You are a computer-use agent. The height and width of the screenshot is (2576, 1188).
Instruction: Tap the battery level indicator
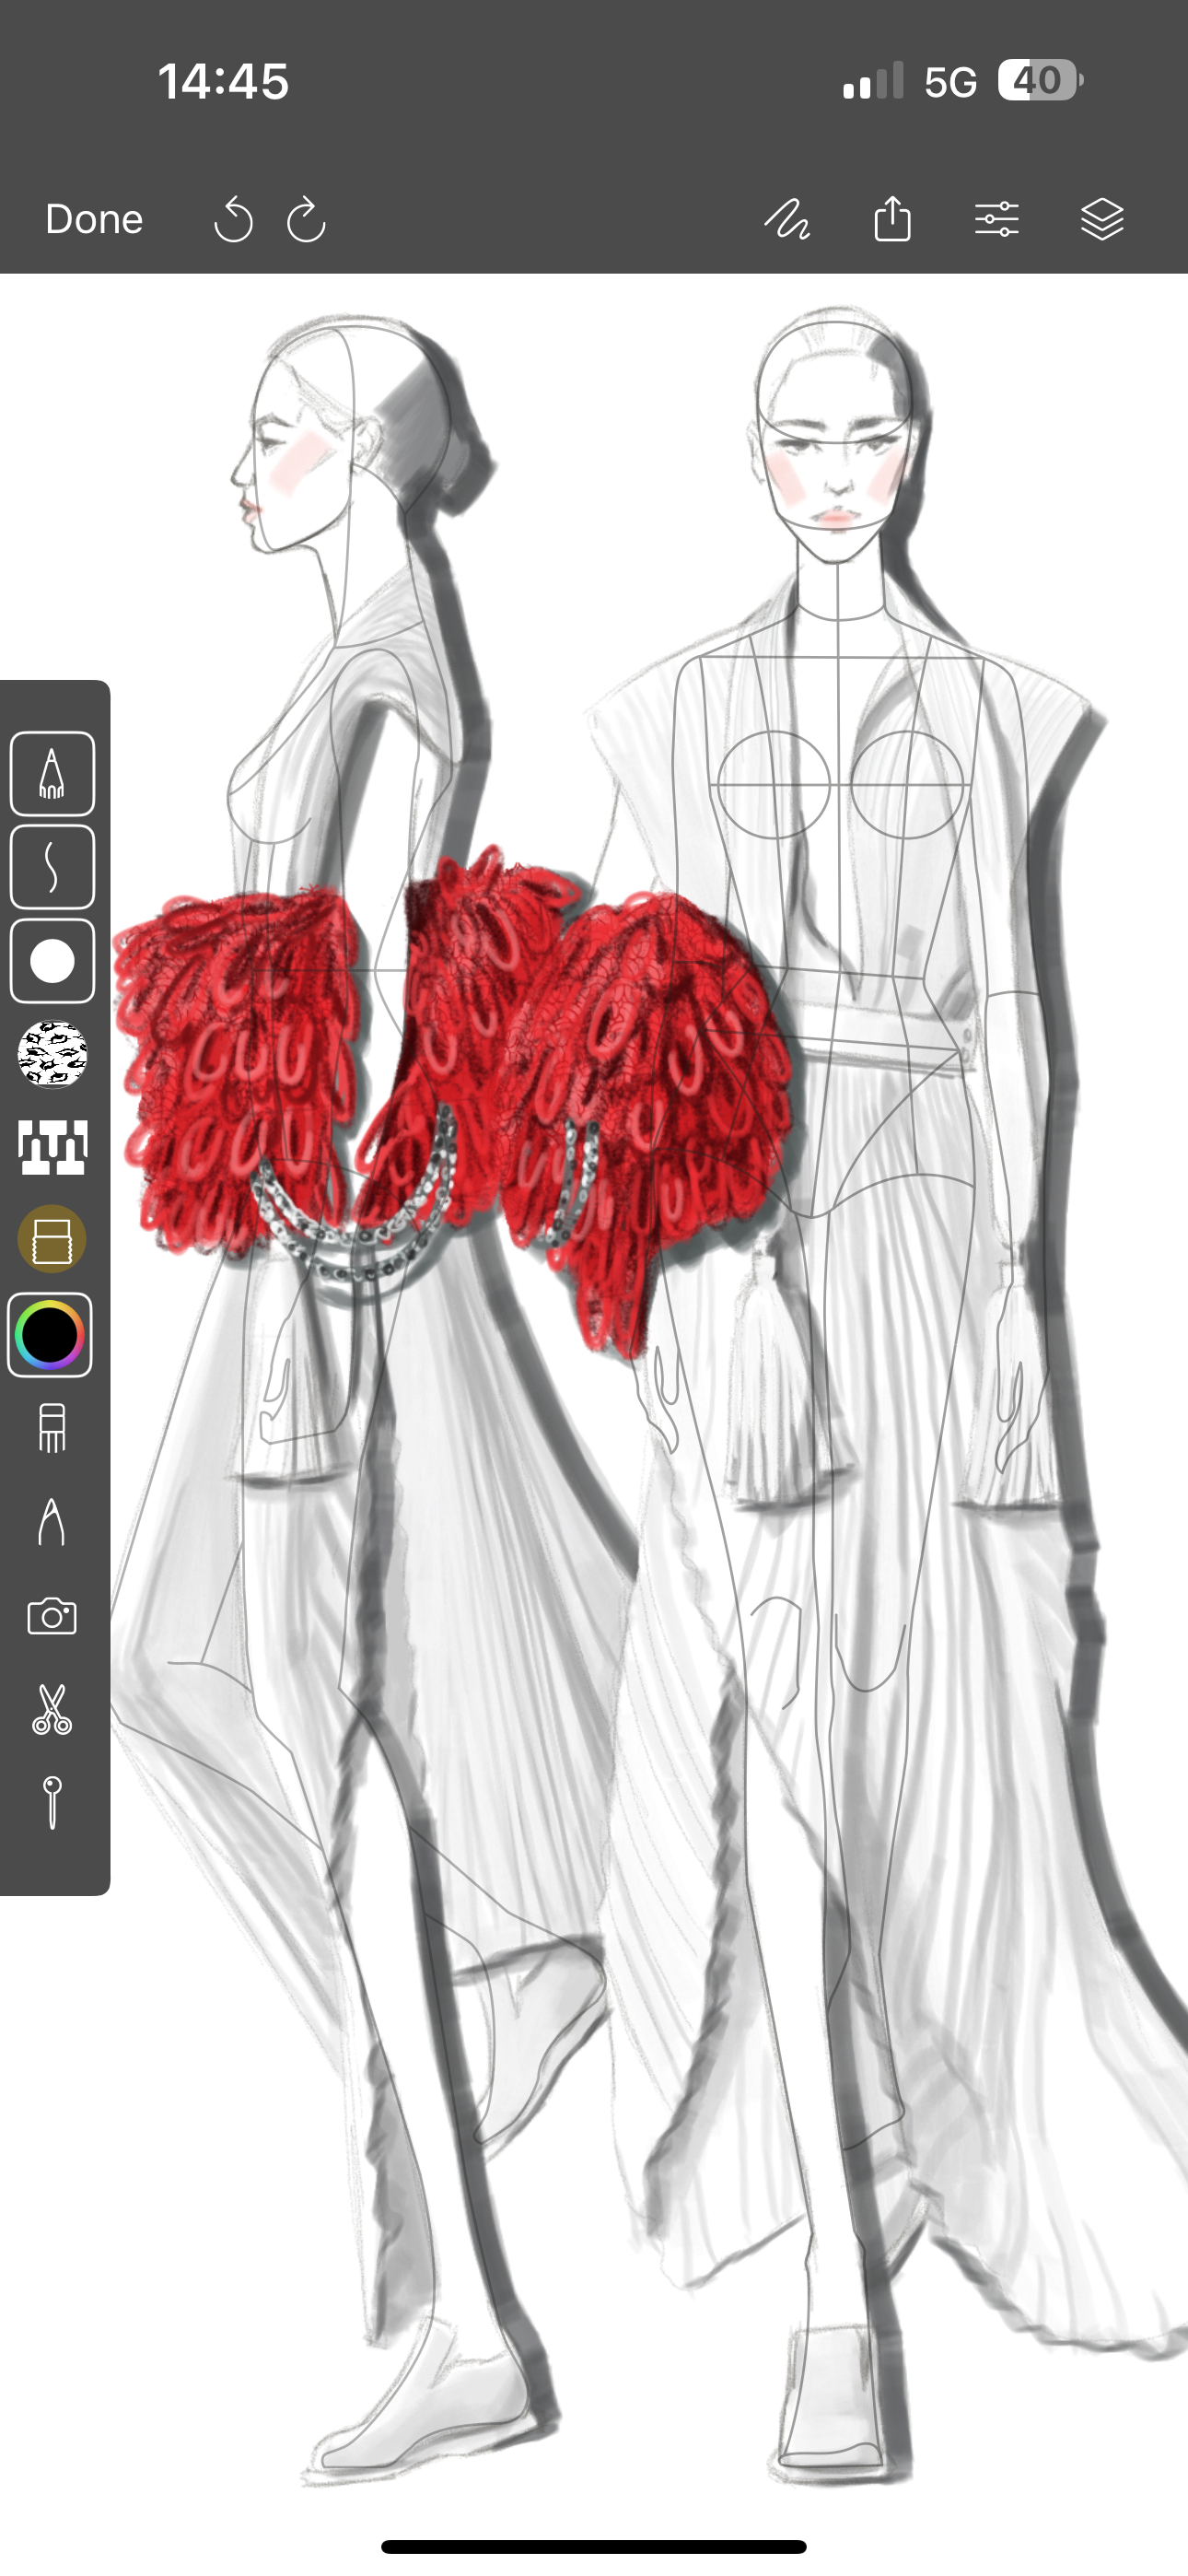(1040, 80)
